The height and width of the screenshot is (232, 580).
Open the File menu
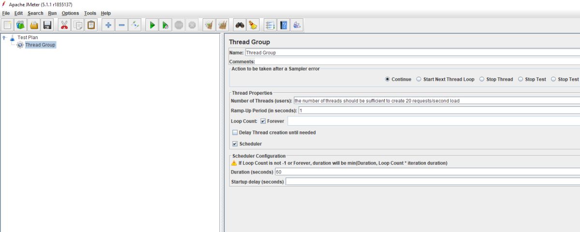tap(6, 13)
